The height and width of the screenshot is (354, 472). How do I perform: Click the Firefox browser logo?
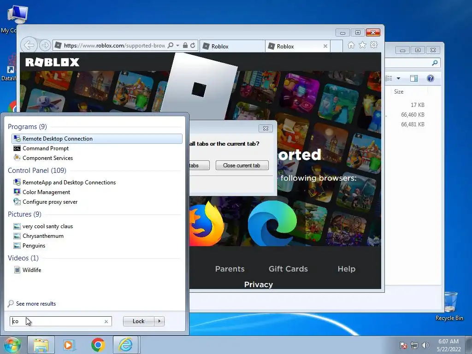[207, 224]
